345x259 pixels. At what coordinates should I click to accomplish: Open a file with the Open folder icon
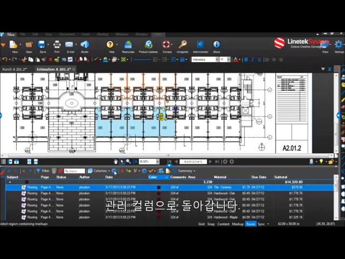point(29,45)
